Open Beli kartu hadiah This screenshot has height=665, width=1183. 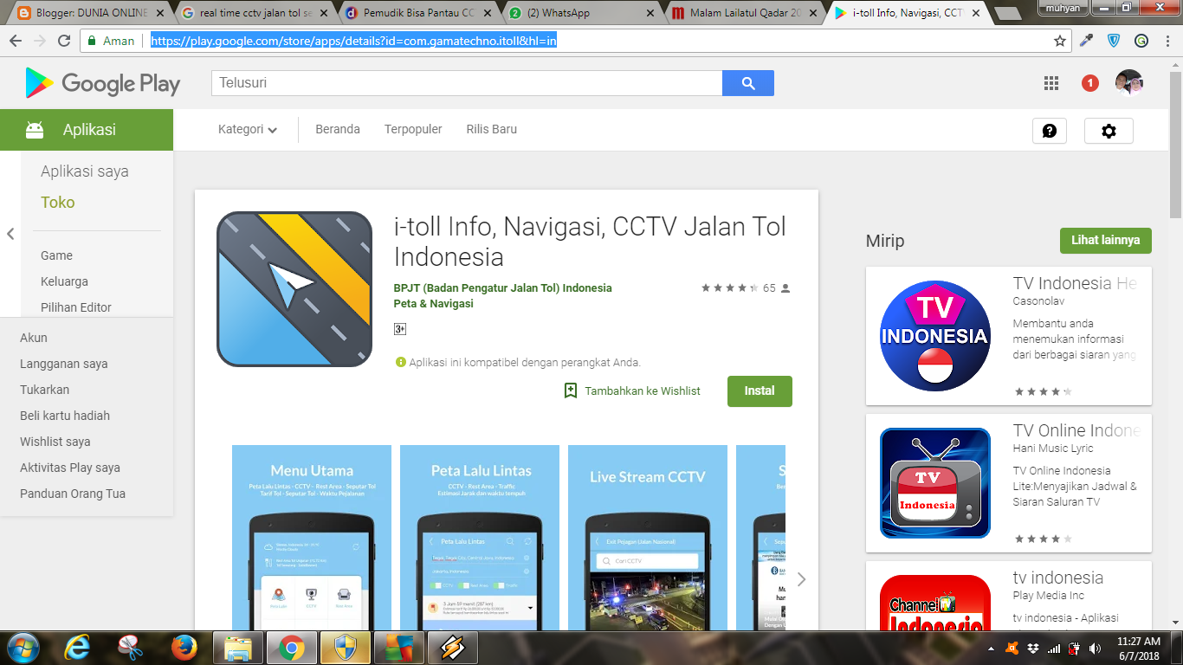(x=65, y=416)
